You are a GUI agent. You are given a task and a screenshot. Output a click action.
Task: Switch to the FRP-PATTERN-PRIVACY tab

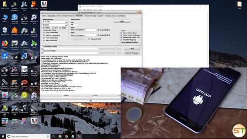65,16
